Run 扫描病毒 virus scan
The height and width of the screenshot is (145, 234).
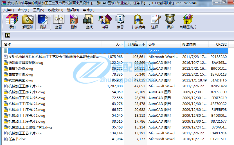click(138, 22)
